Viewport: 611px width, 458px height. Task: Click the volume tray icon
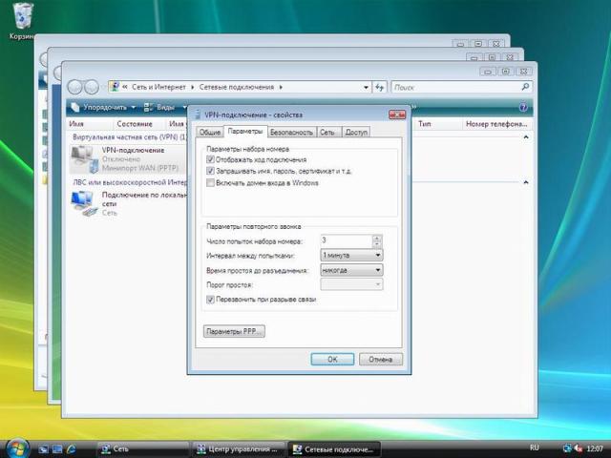point(579,448)
